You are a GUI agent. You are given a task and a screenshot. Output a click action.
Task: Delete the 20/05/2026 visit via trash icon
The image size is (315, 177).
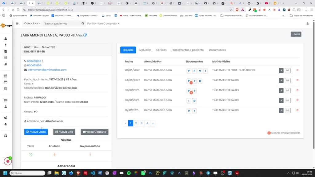tap(297, 70)
